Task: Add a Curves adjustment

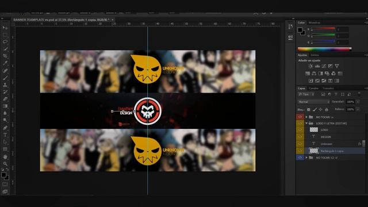Action: [x=324, y=66]
